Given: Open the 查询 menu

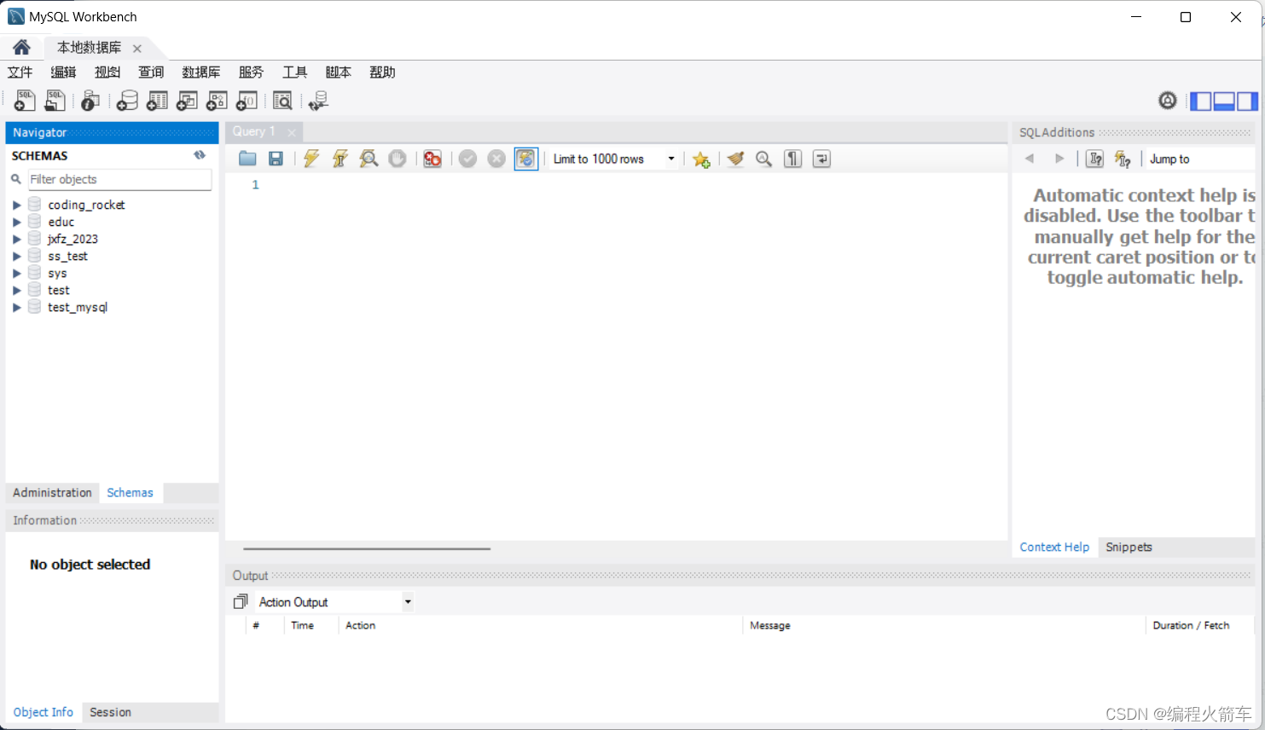Looking at the screenshot, I should 151,72.
